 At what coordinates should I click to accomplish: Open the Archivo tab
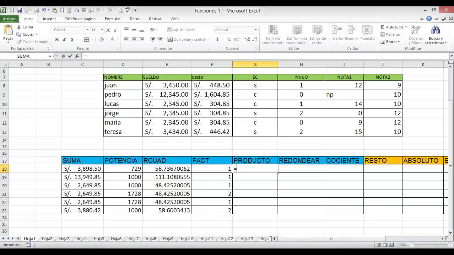point(9,19)
